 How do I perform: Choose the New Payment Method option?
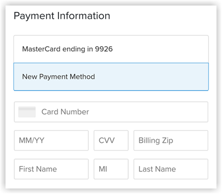[111, 77]
